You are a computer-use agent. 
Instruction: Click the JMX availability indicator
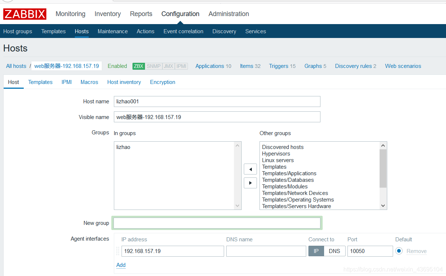pyautogui.click(x=168, y=66)
